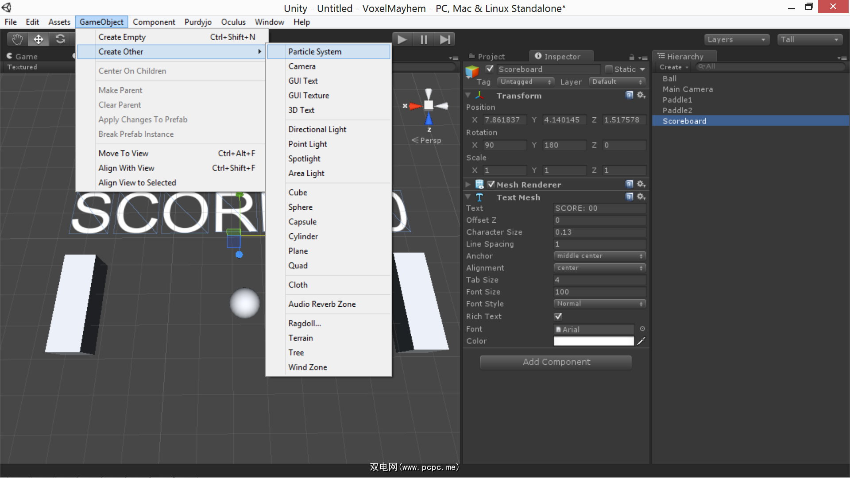Click the Add Component button
The width and height of the screenshot is (850, 478).
pos(556,362)
